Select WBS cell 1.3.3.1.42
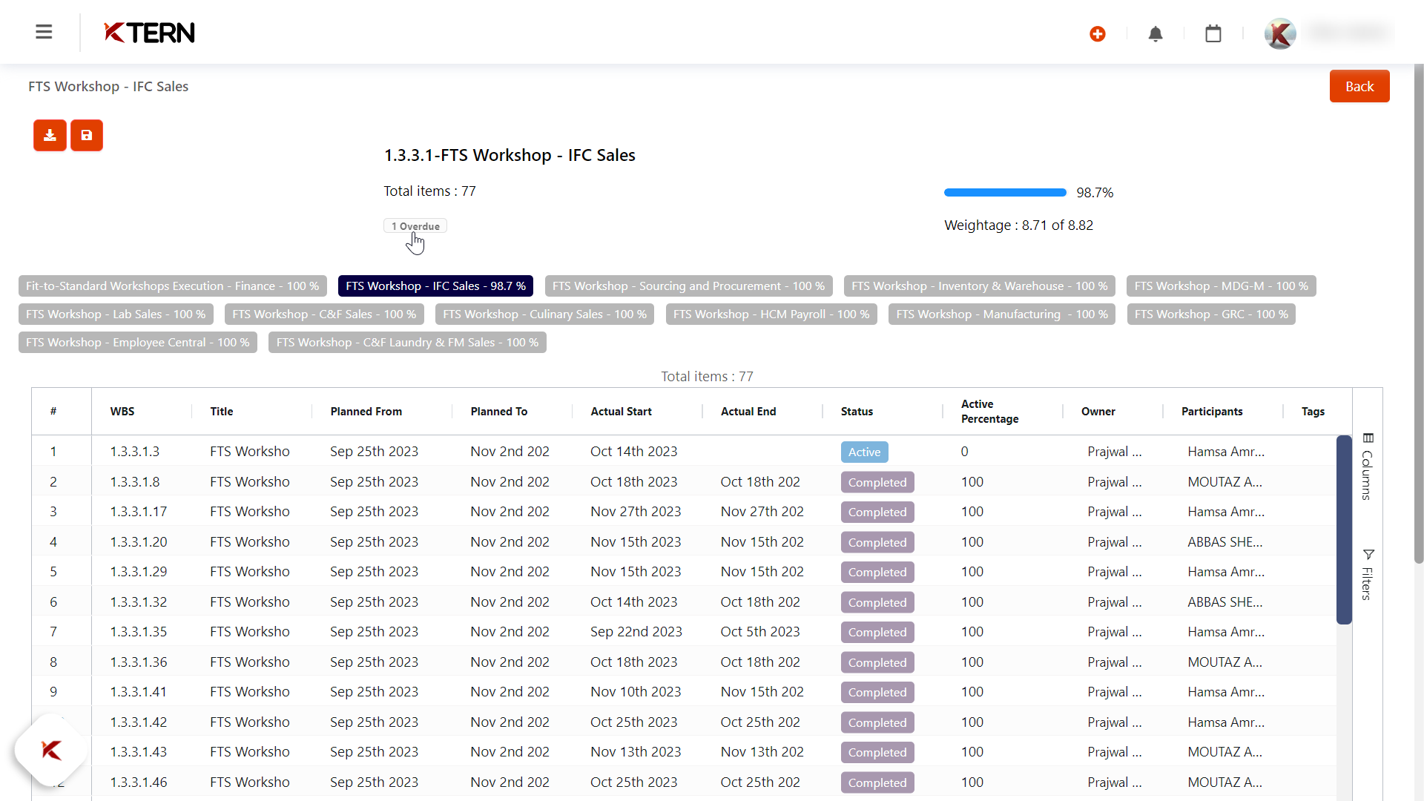Viewport: 1424px width, 801px height. (x=139, y=722)
